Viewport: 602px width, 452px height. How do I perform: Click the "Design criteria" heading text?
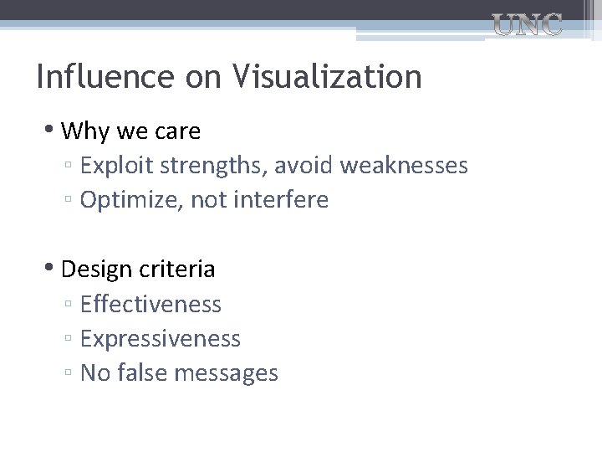(138, 269)
